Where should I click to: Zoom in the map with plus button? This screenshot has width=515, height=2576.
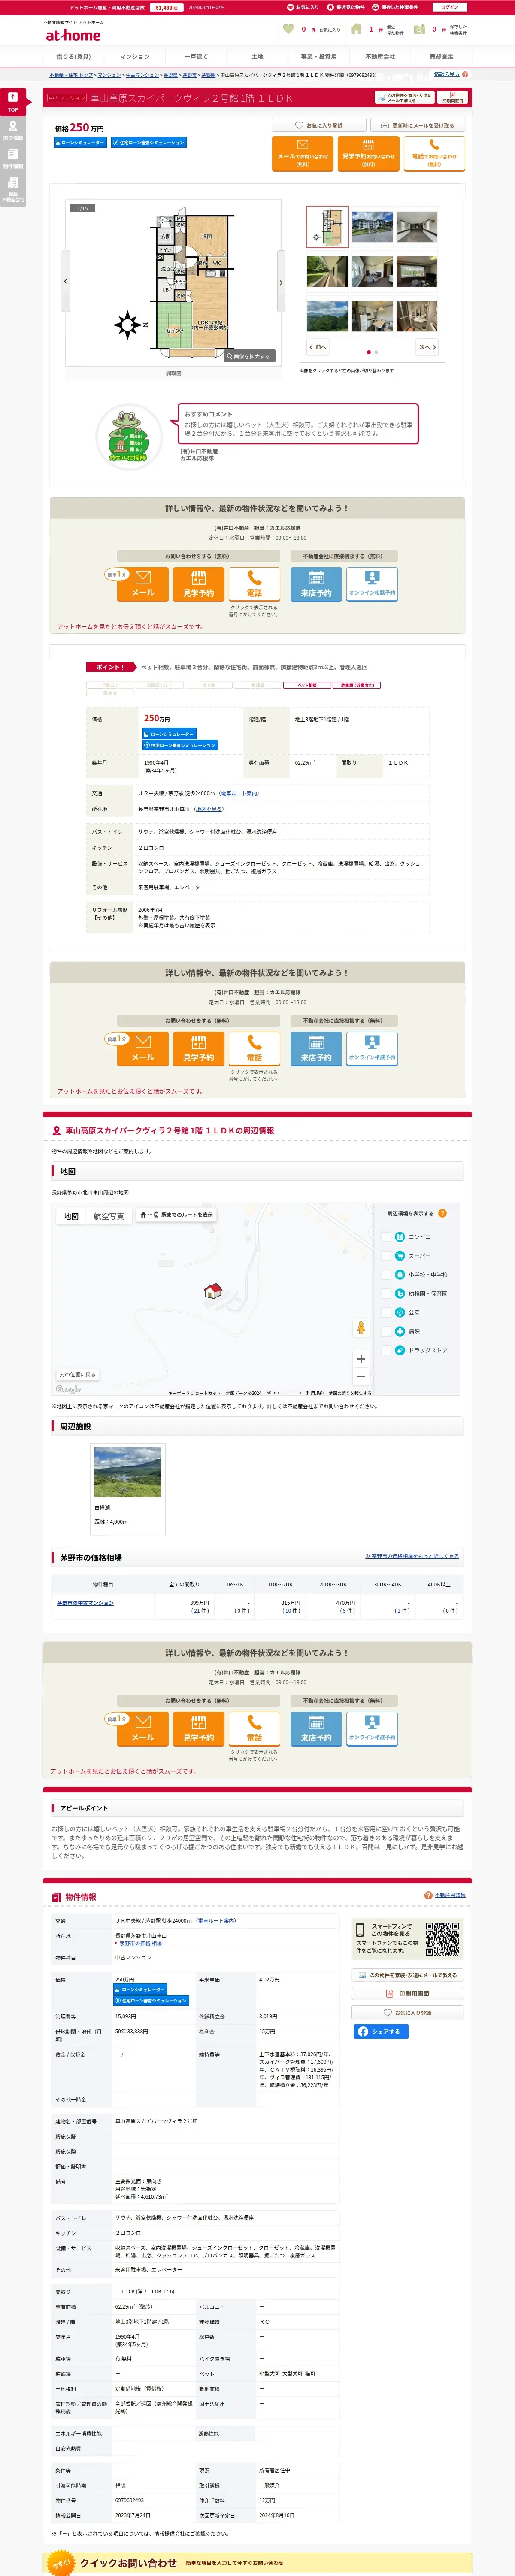360,1359
